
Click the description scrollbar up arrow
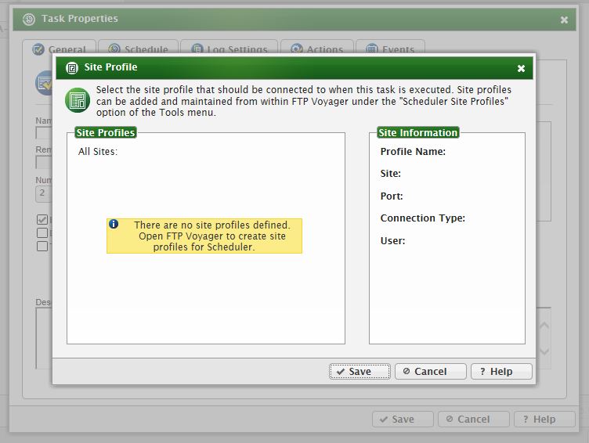(544, 325)
